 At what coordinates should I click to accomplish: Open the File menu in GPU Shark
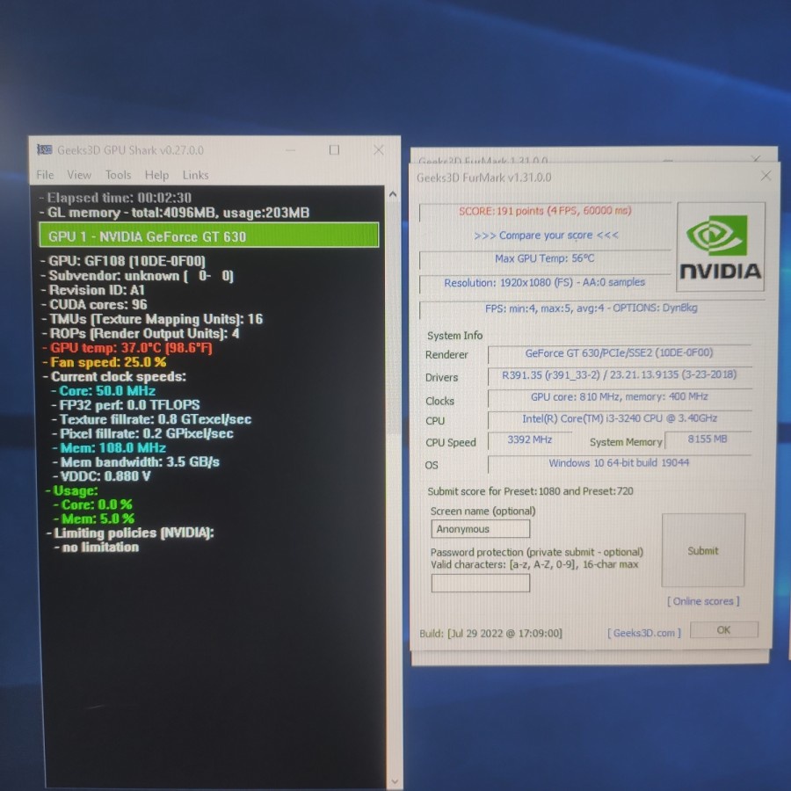pos(45,175)
